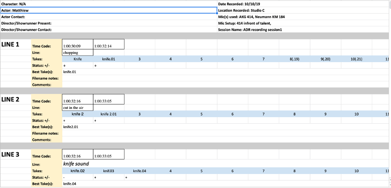This screenshot has height=188, width=391.
Task: Click the 'knife 2.01' take cell
Action: click(109, 114)
